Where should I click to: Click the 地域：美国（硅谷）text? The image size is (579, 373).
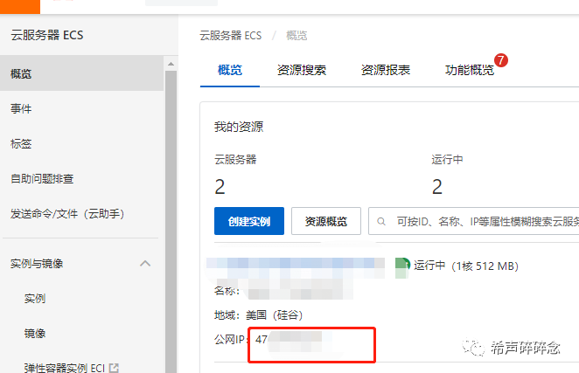click(259, 315)
